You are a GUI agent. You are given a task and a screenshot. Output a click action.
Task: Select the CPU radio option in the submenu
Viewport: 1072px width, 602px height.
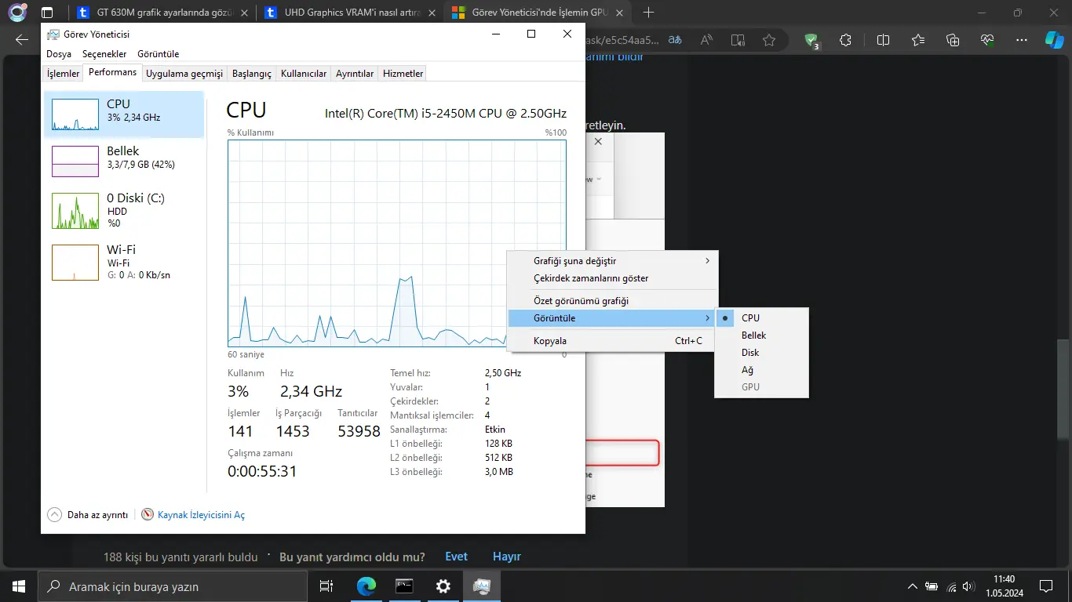[x=761, y=318]
